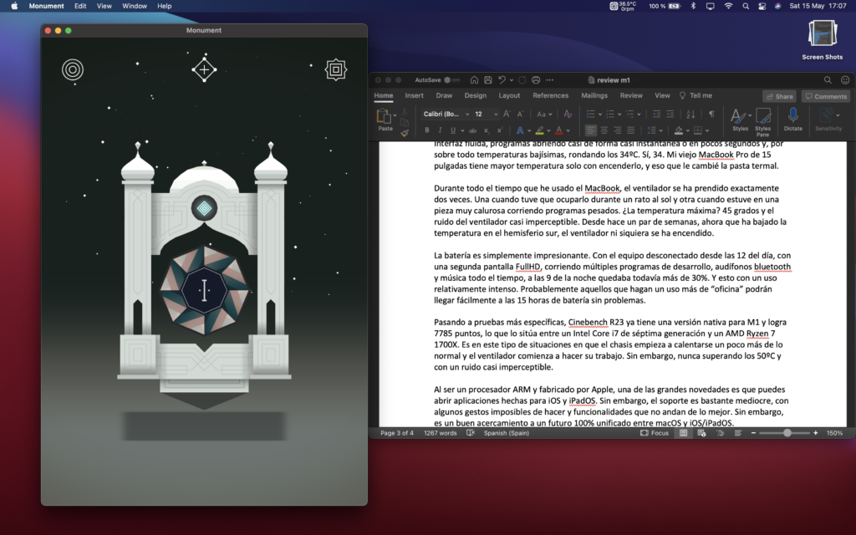Click the Comments button
The width and height of the screenshot is (856, 535).
(825, 96)
